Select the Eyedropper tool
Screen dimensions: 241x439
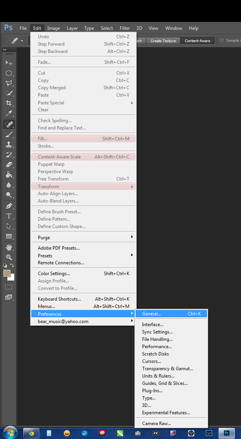(9, 114)
